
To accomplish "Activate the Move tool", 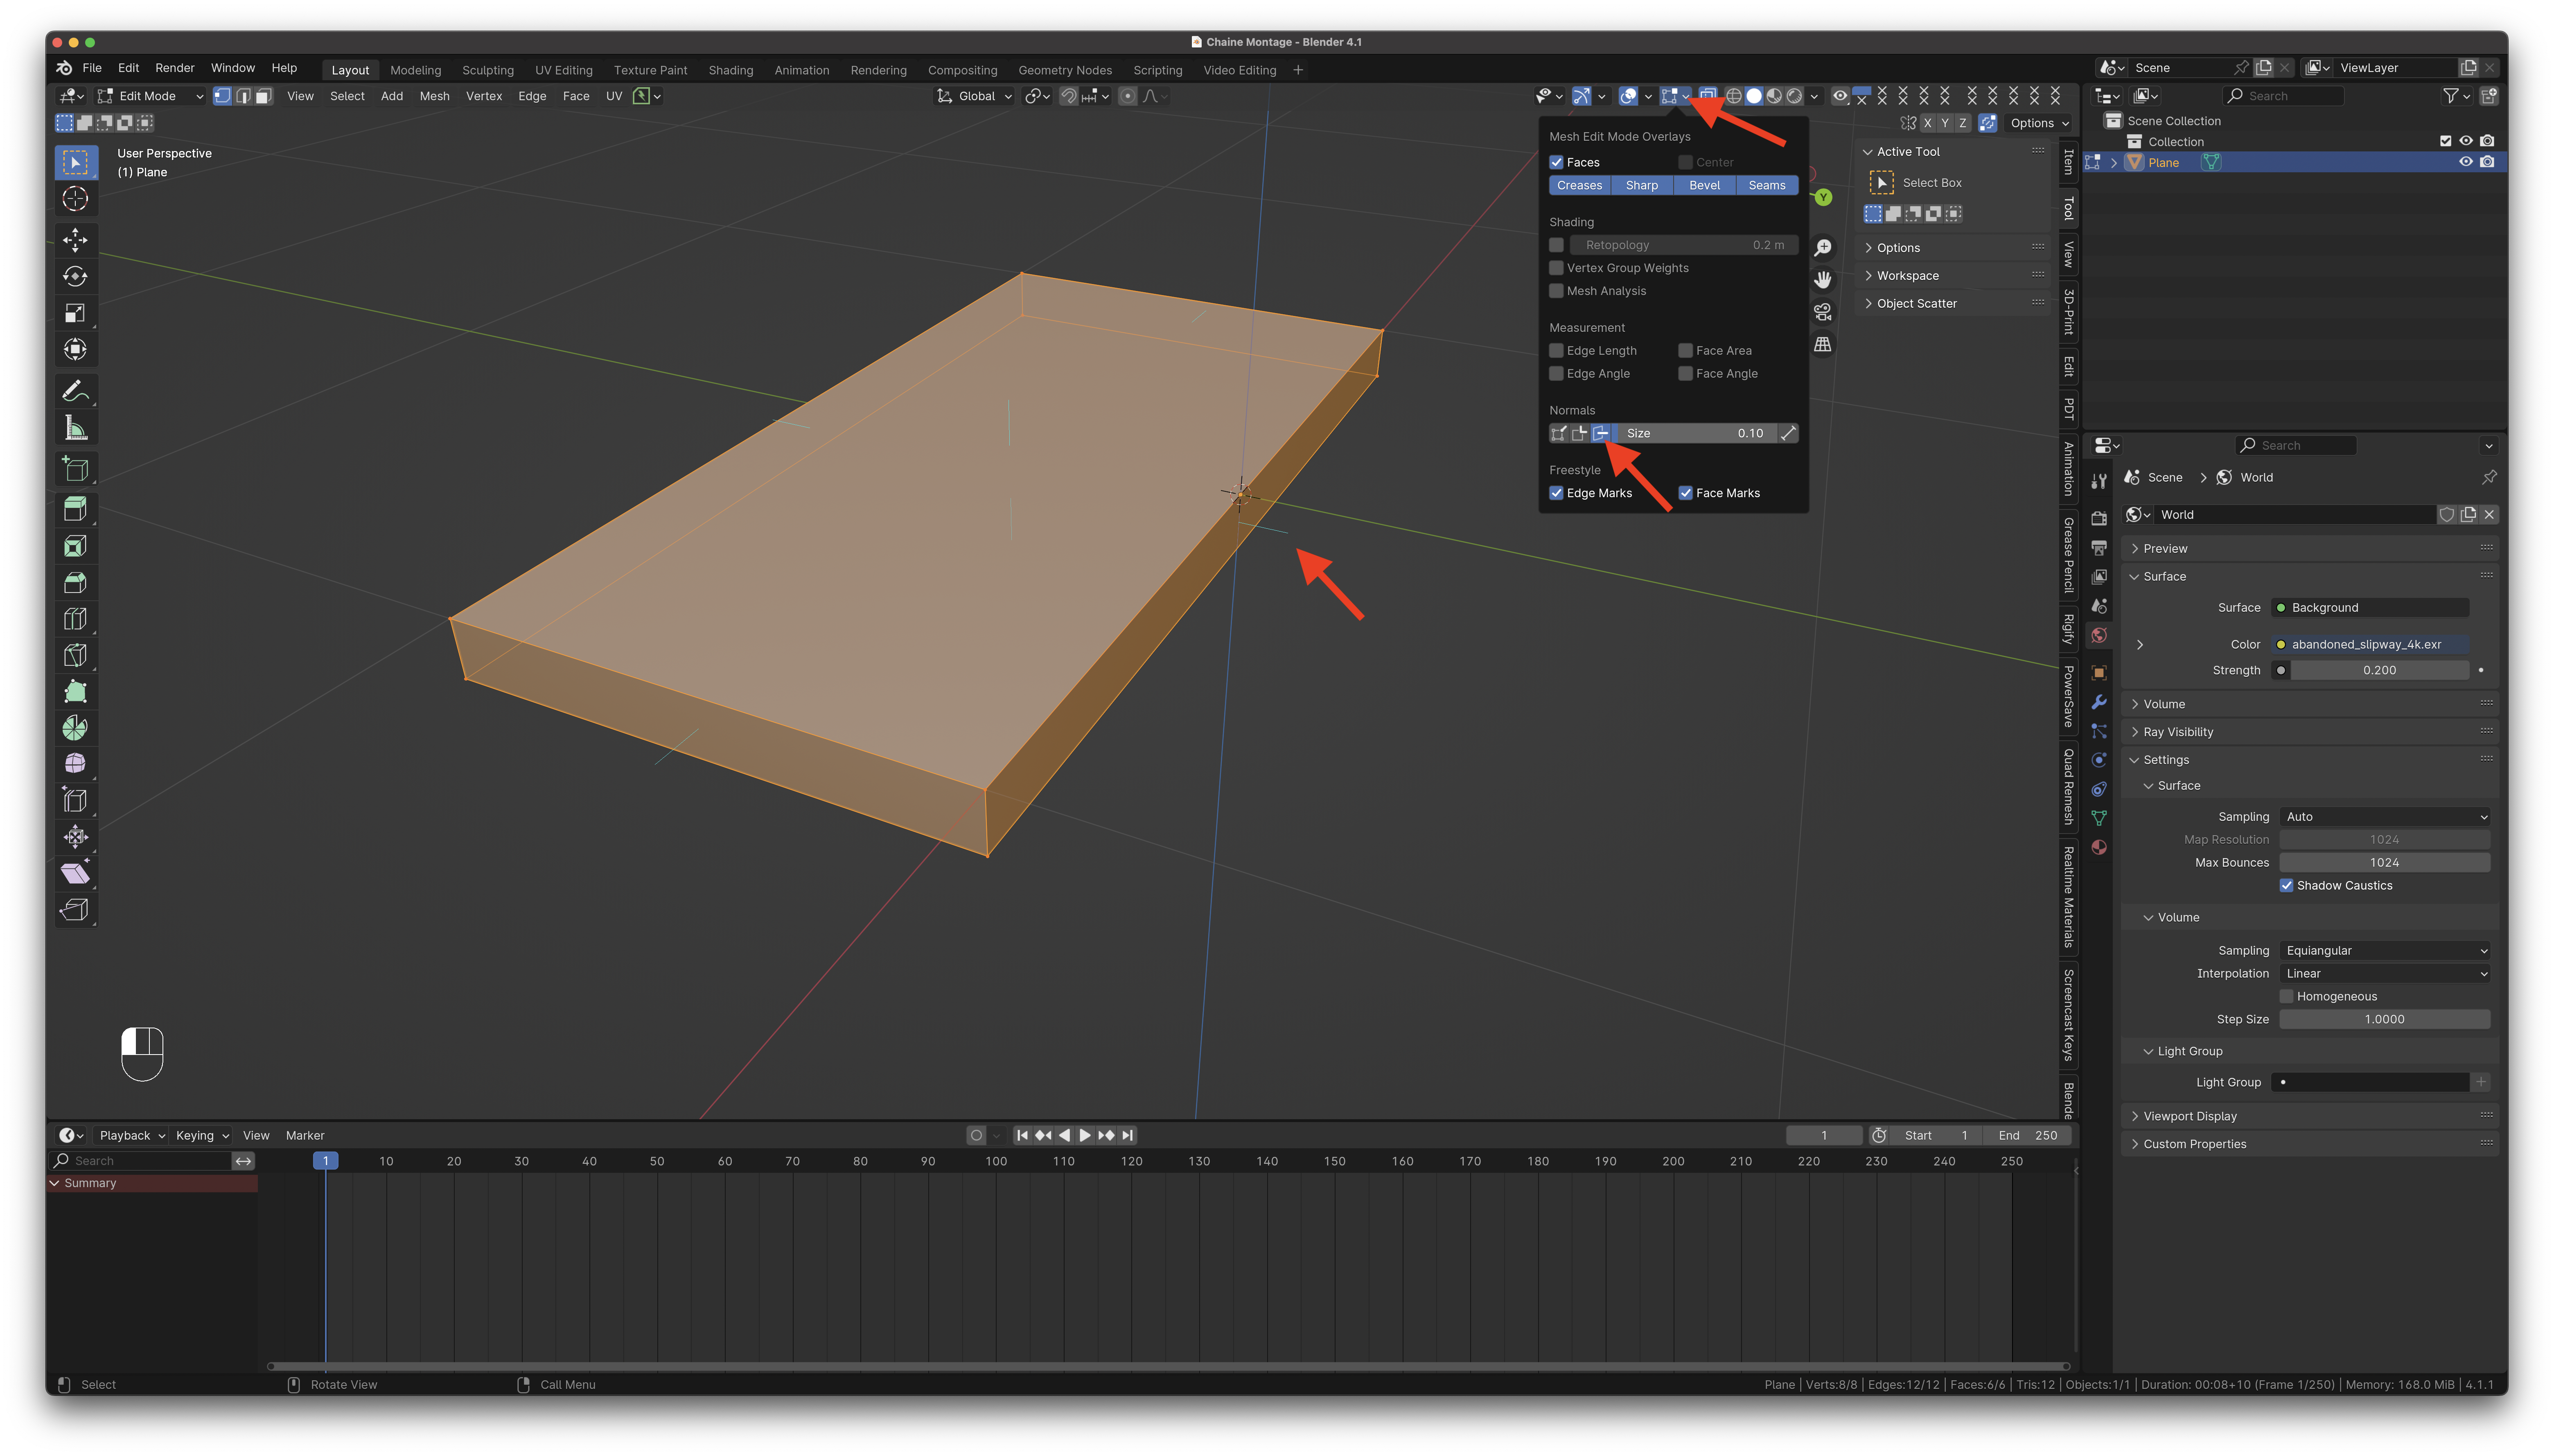I will tap(75, 240).
